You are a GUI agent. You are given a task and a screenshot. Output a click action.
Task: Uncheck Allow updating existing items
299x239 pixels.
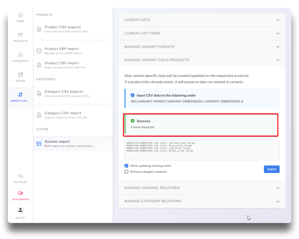127,166
